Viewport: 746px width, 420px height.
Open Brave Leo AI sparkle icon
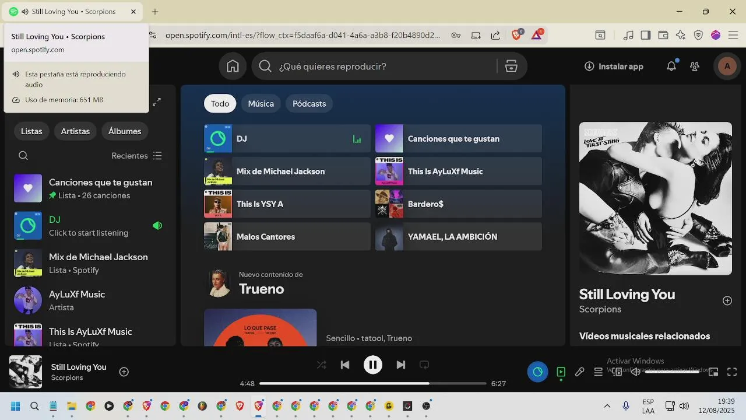[x=681, y=35]
